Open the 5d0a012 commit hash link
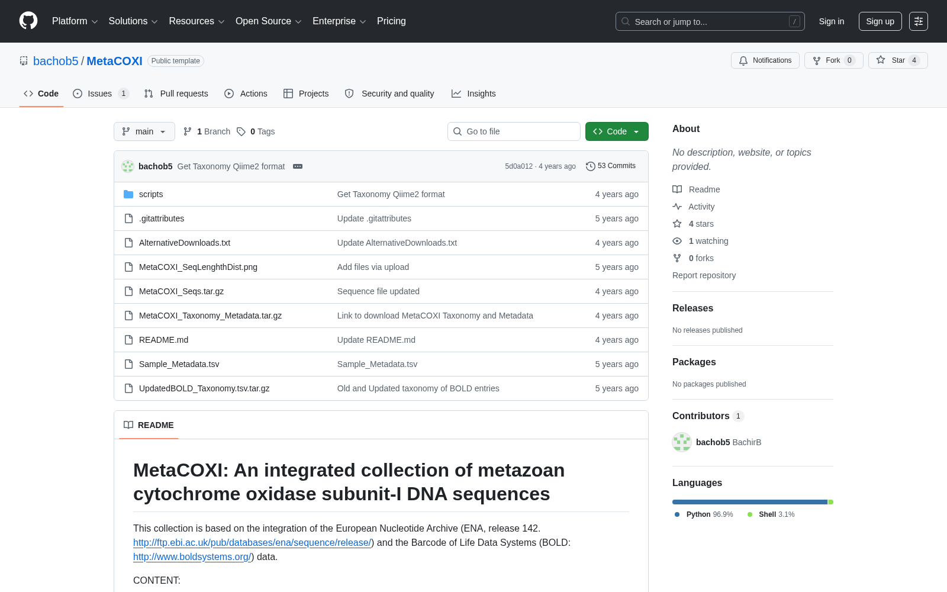Image resolution: width=947 pixels, height=592 pixels. coord(518,166)
